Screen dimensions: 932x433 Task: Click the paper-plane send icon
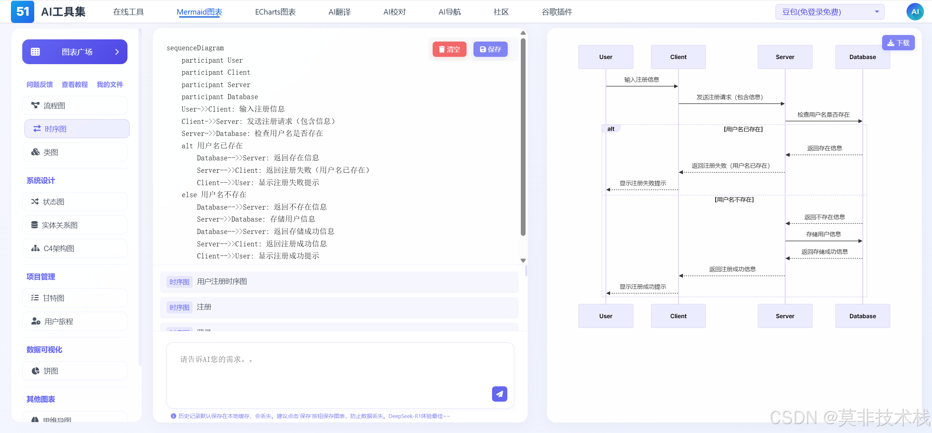[499, 394]
